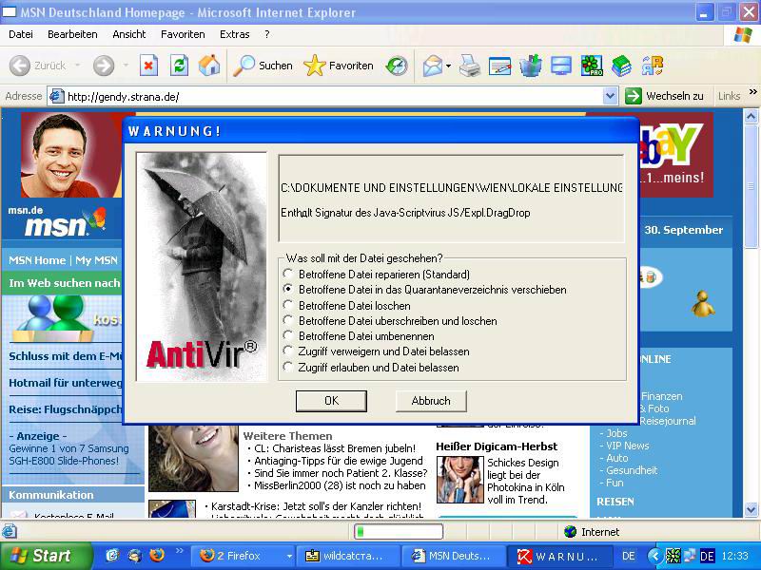Click the Windows flag logo in menu bar

click(743, 35)
